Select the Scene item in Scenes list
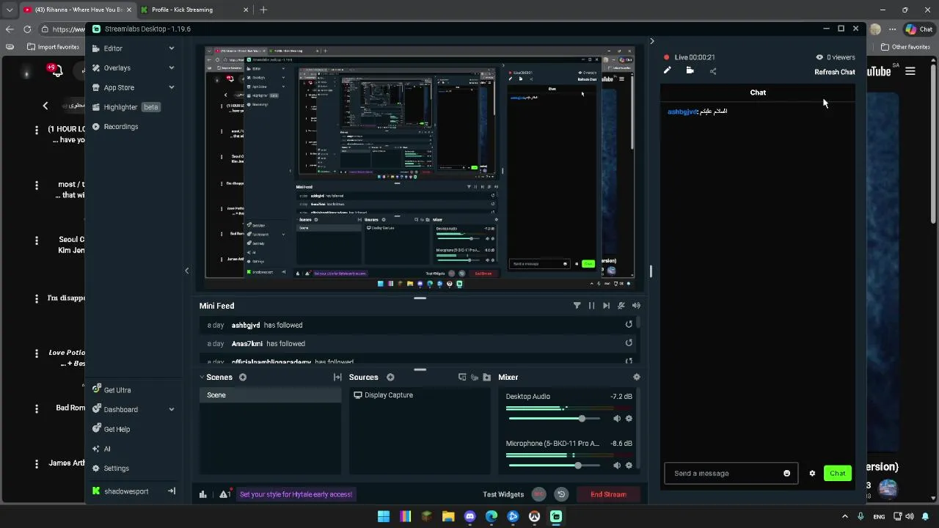Viewport: 939px width, 528px height. pos(270,395)
